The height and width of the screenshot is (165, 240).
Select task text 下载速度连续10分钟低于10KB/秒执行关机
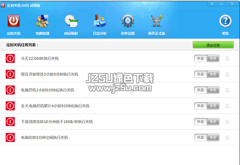[x=57, y=122]
